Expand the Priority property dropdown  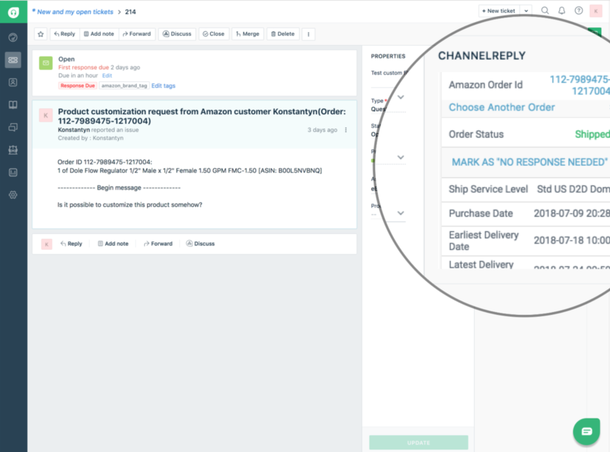click(401, 157)
